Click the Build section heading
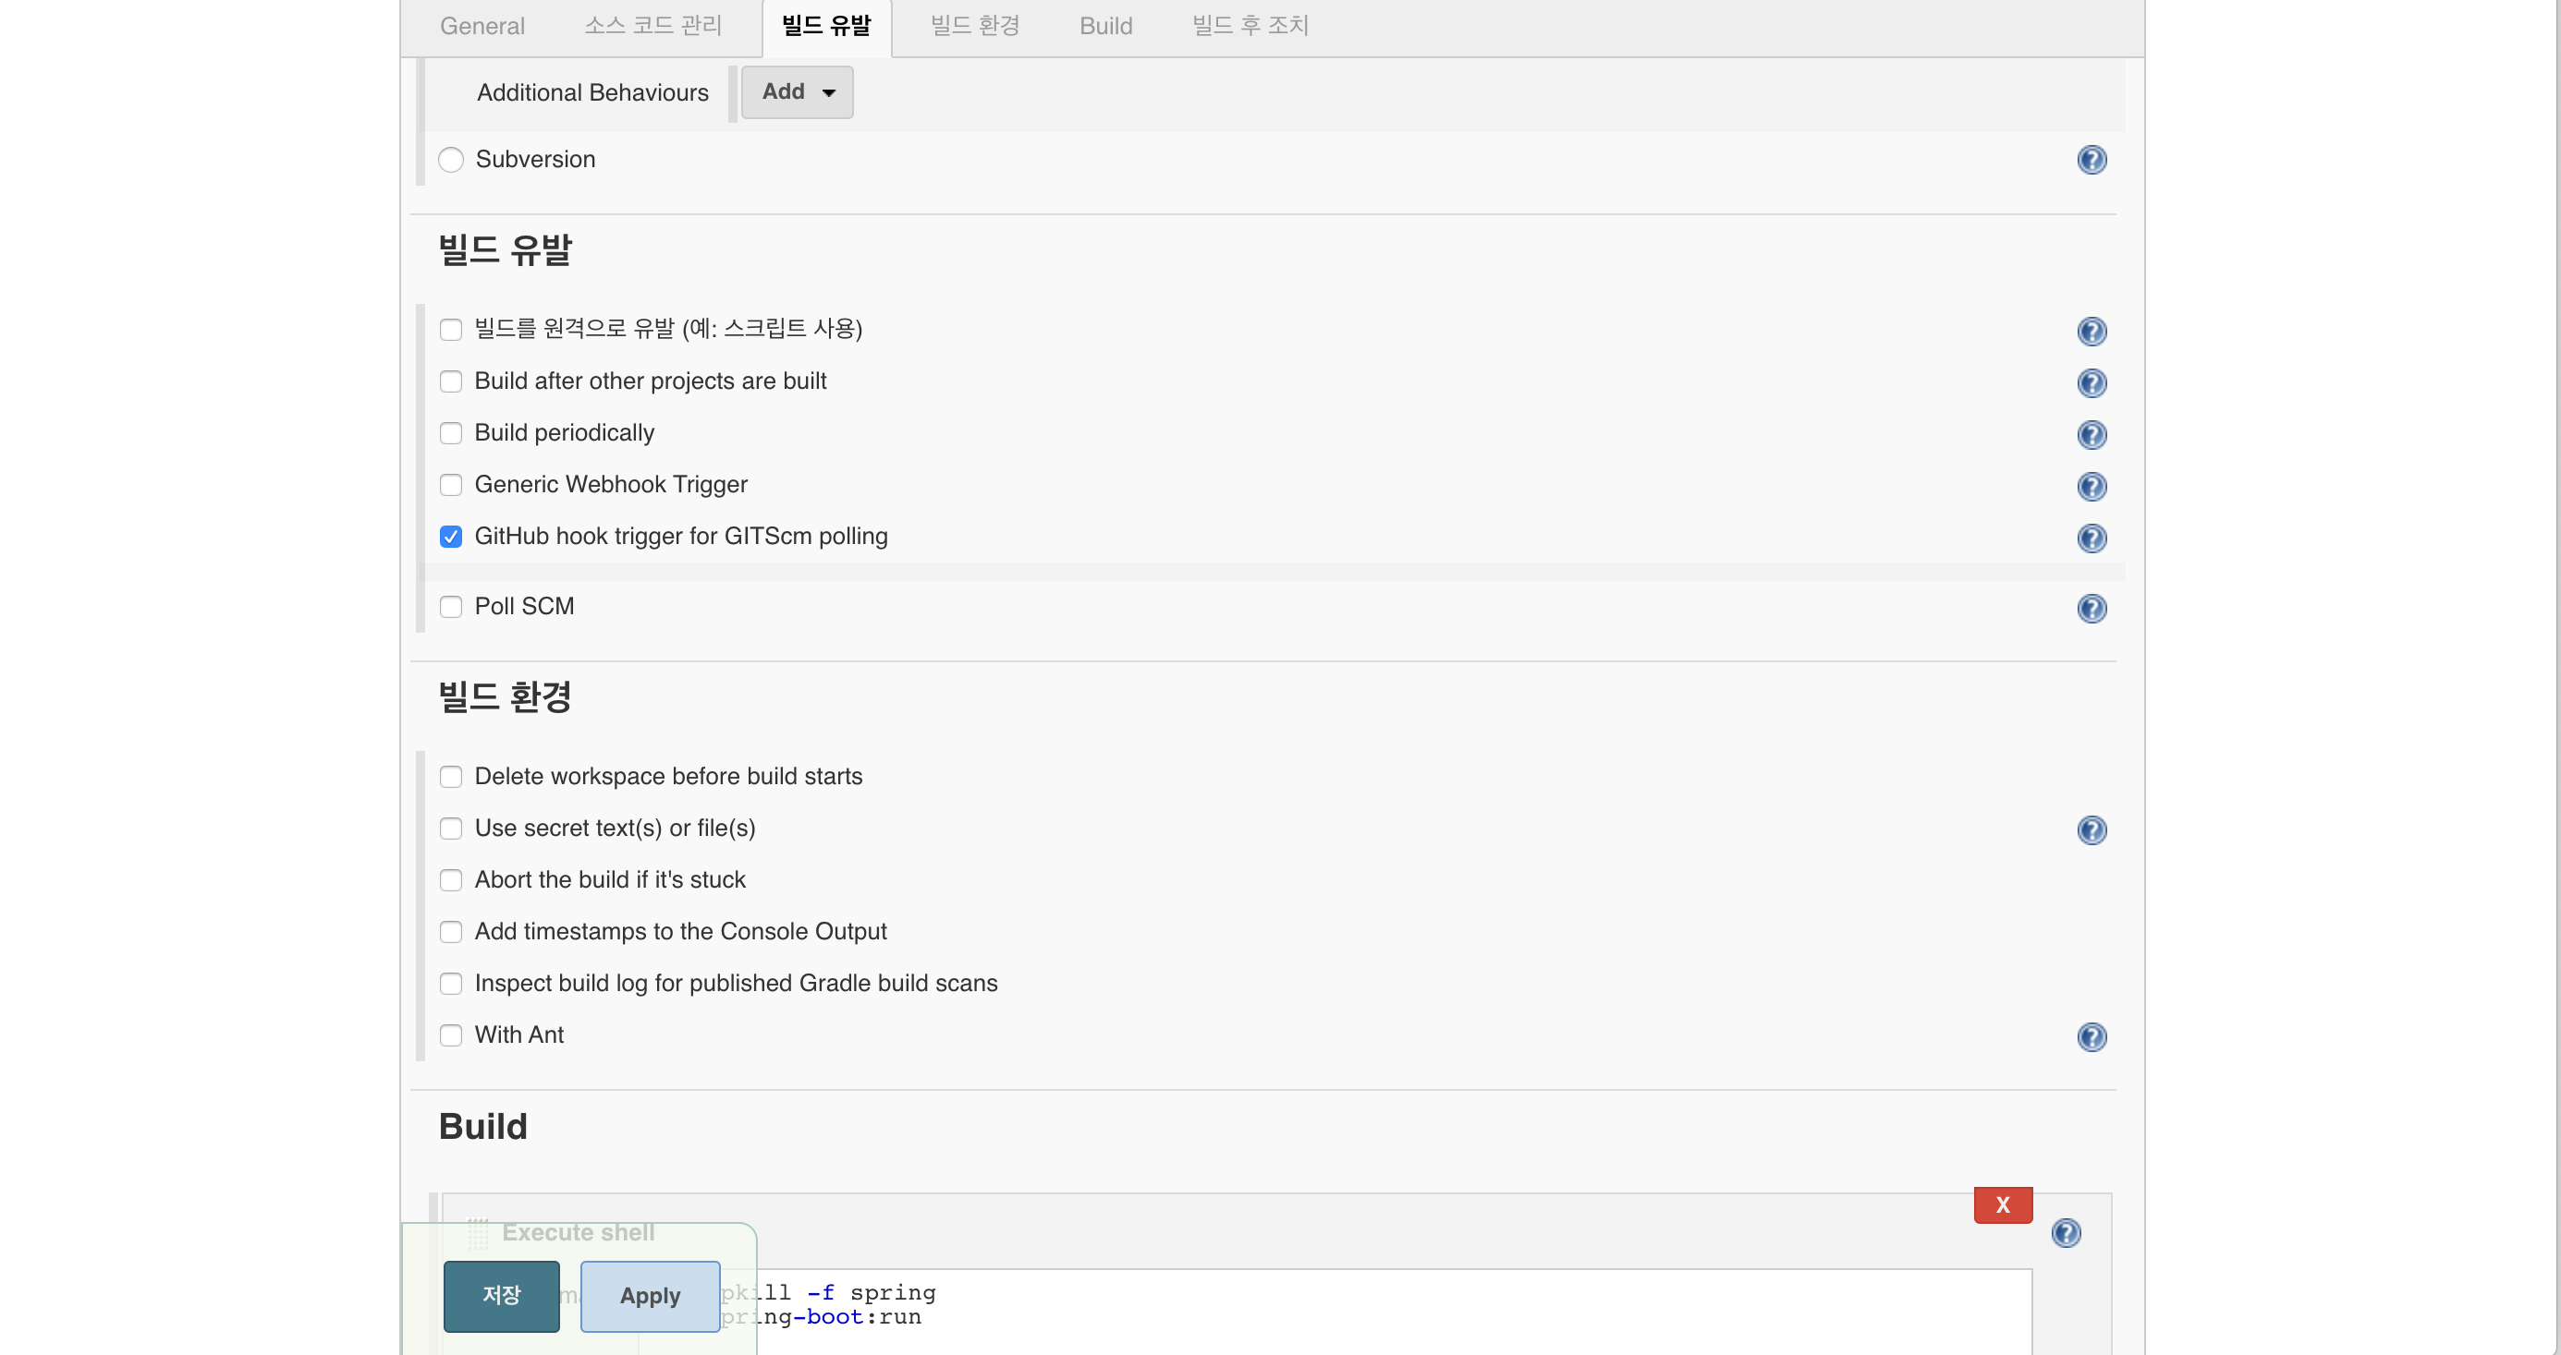This screenshot has width=2561, height=1355. [x=483, y=1127]
